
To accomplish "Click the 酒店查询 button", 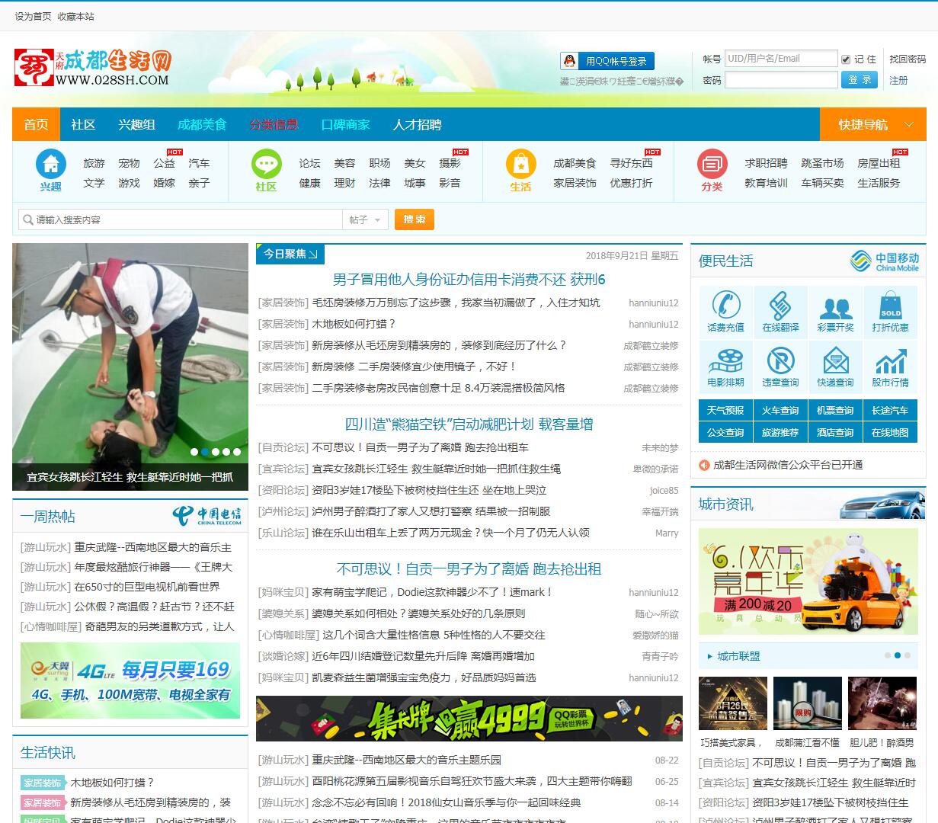I will 835,432.
